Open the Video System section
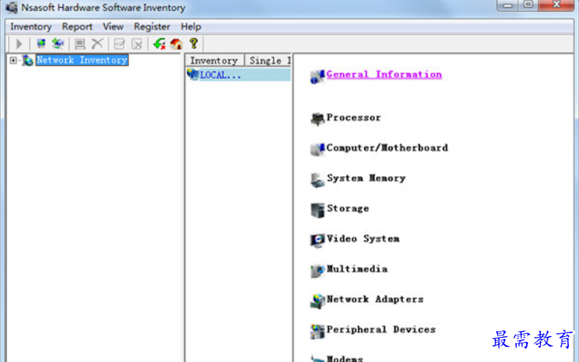This screenshot has height=362, width=579. click(x=363, y=239)
